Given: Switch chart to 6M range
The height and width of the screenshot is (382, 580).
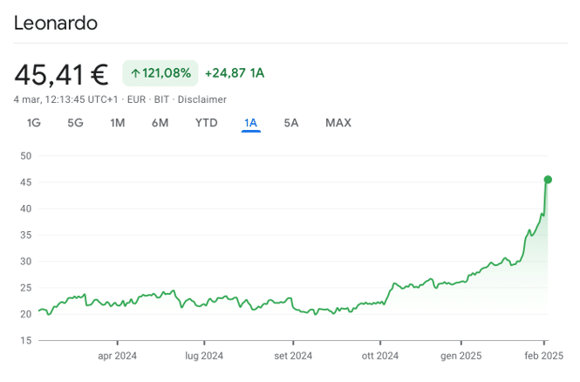Looking at the screenshot, I should (160, 123).
